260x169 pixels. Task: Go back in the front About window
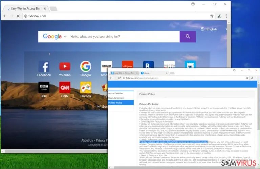[111, 78]
